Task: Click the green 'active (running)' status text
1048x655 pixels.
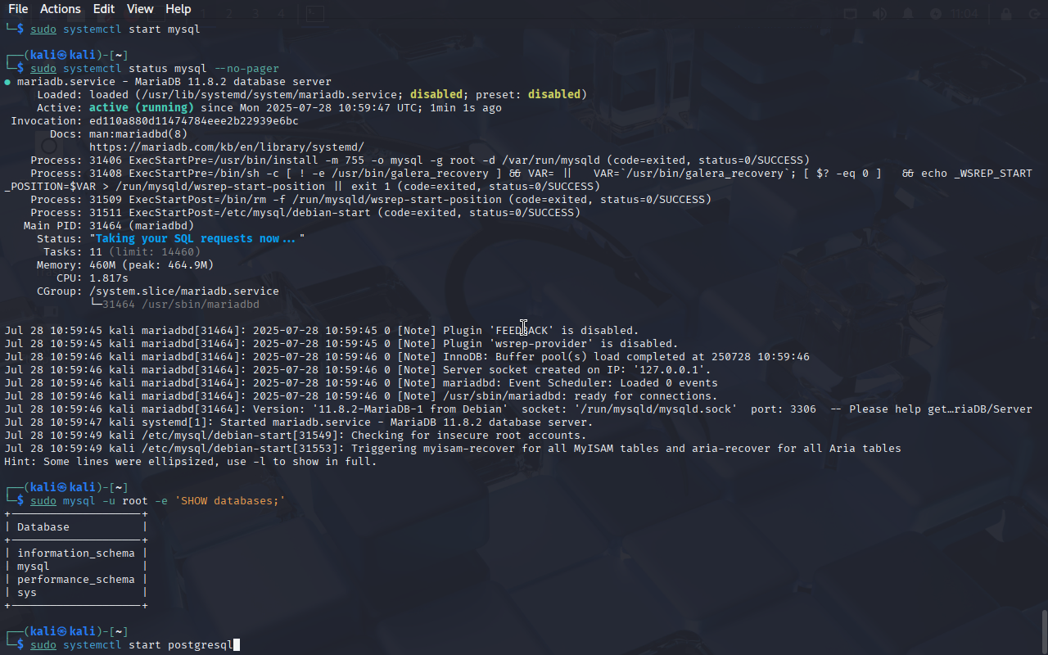Action: click(142, 108)
